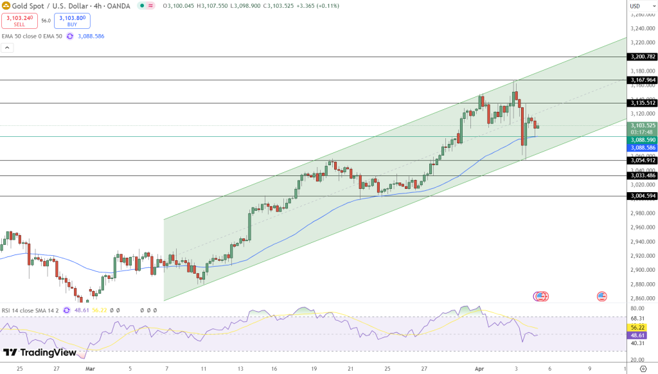The image size is (658, 374).
Task: Click the pink approximate-data indicator icon
Action: [x=150, y=6]
